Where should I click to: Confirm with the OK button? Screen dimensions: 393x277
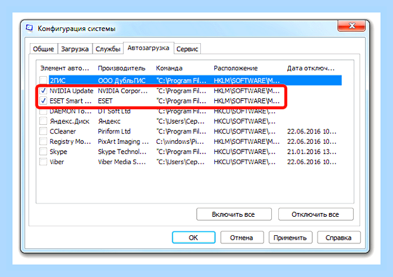pos(193,238)
